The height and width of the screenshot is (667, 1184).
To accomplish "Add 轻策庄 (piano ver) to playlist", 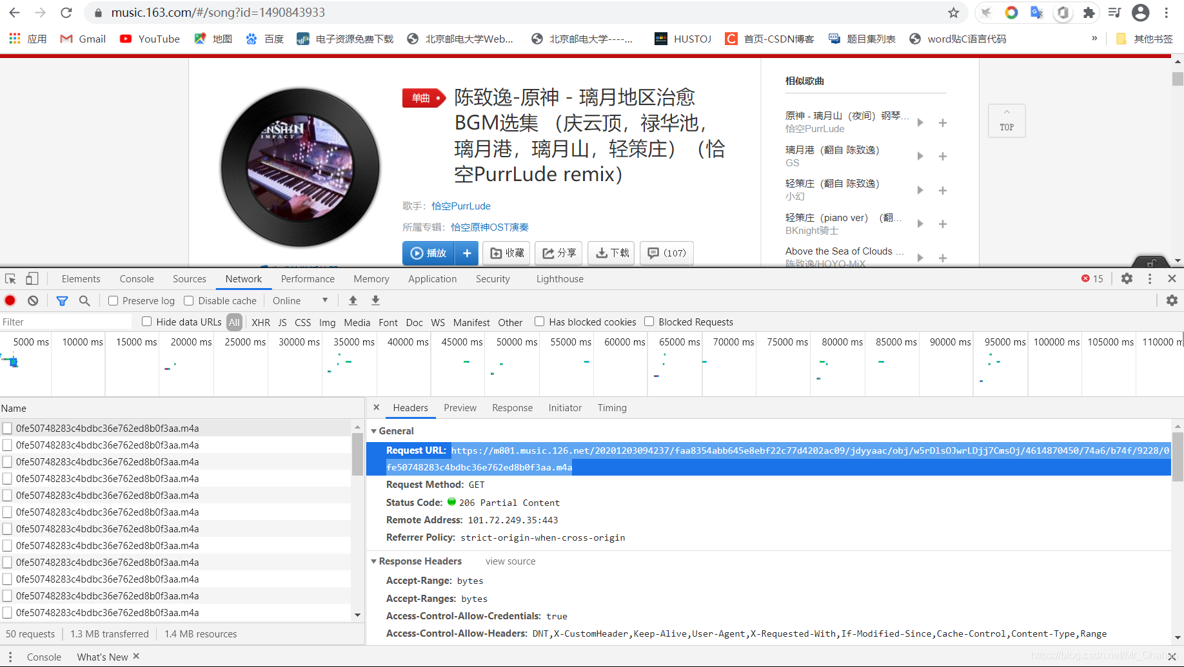I will [942, 224].
